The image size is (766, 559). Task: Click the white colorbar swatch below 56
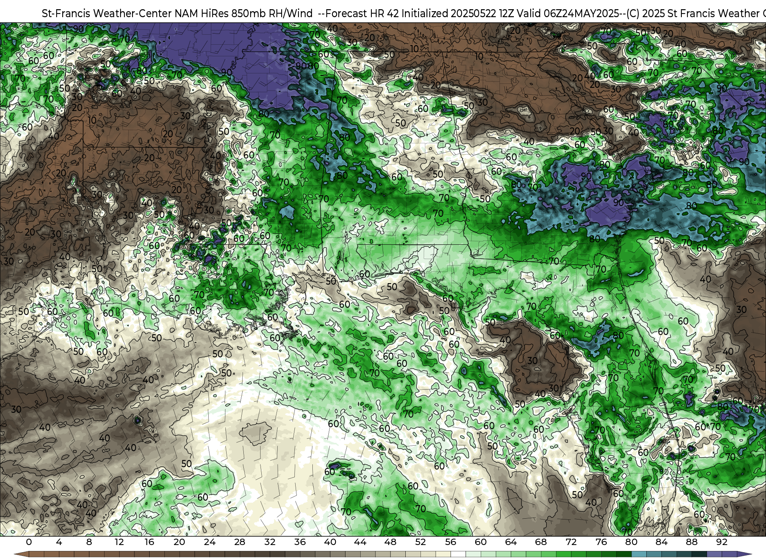click(x=458, y=555)
